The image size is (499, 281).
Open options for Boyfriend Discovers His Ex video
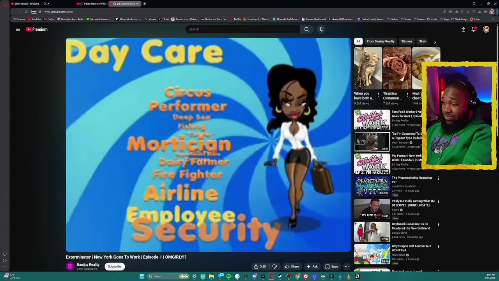(x=438, y=224)
